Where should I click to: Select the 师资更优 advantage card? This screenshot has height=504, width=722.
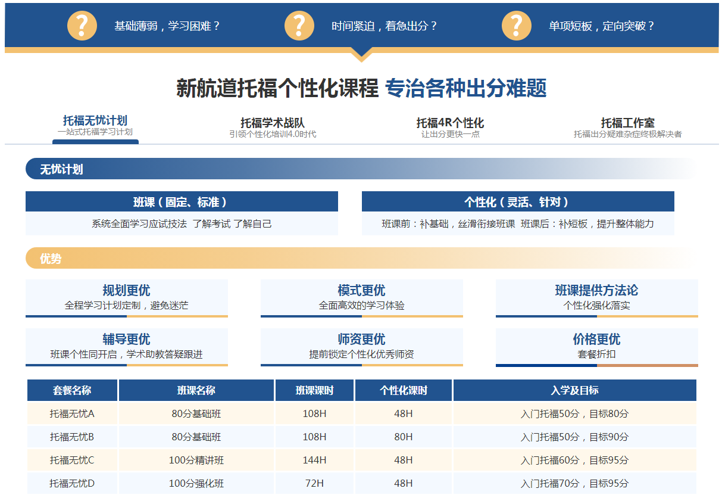[x=362, y=347]
